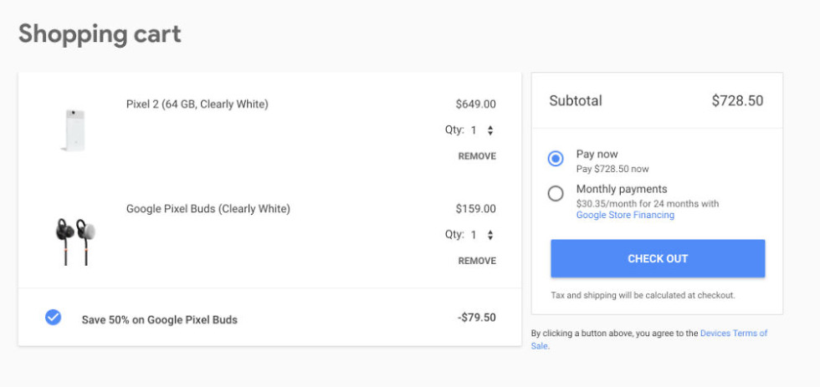Select the Monthly payments radio option
The width and height of the screenshot is (820, 387).
pyautogui.click(x=556, y=194)
